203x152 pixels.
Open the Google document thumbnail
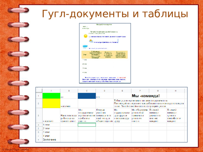105,53
